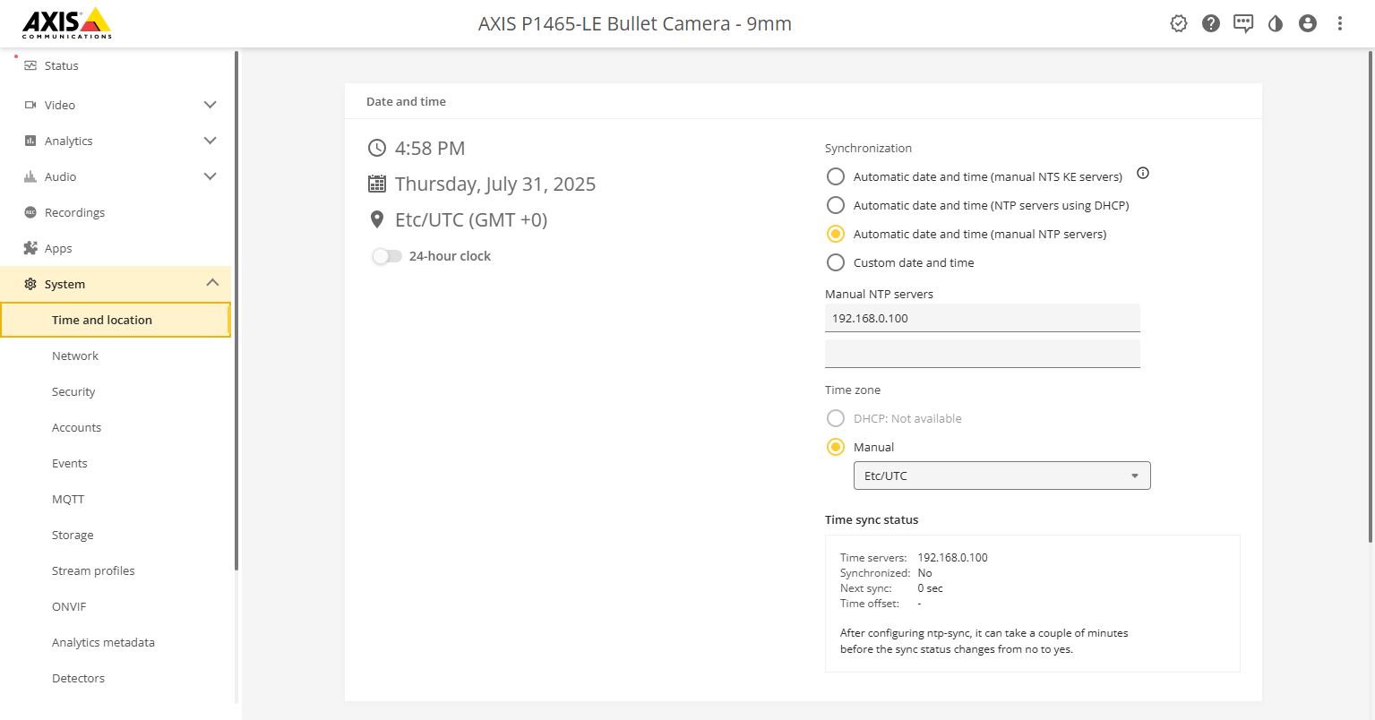Toggle the contrast theme icon
Viewport: 1375px width, 720px height.
point(1275,24)
